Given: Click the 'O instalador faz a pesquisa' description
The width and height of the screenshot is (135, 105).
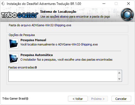Looking at the screenshot, I should click(x=66, y=60).
